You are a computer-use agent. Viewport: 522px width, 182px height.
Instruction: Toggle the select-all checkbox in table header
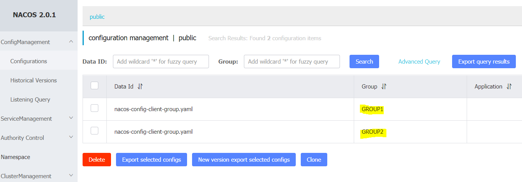tap(94, 85)
